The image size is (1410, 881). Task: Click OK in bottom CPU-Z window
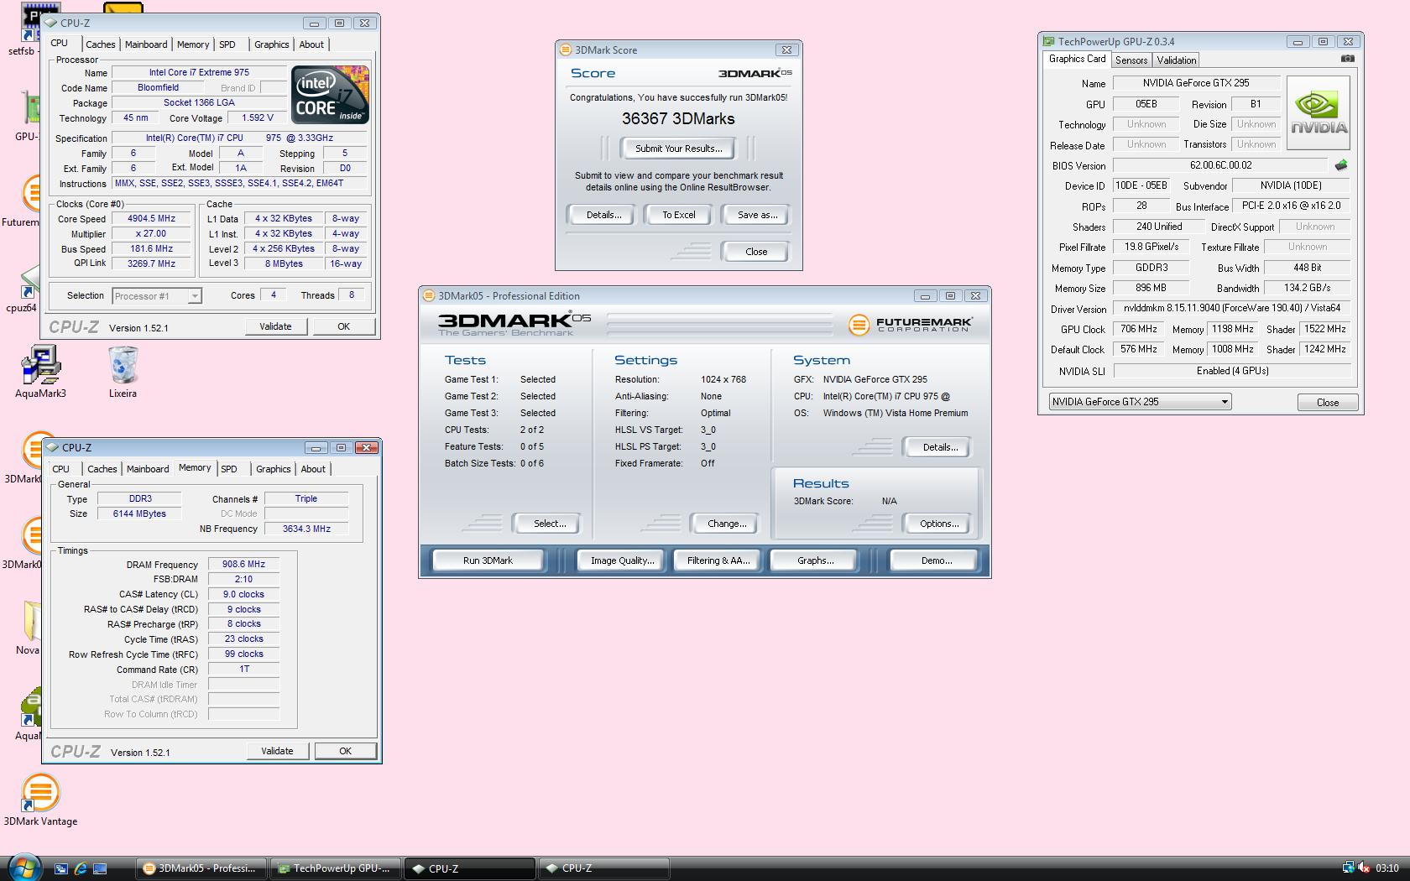(345, 751)
